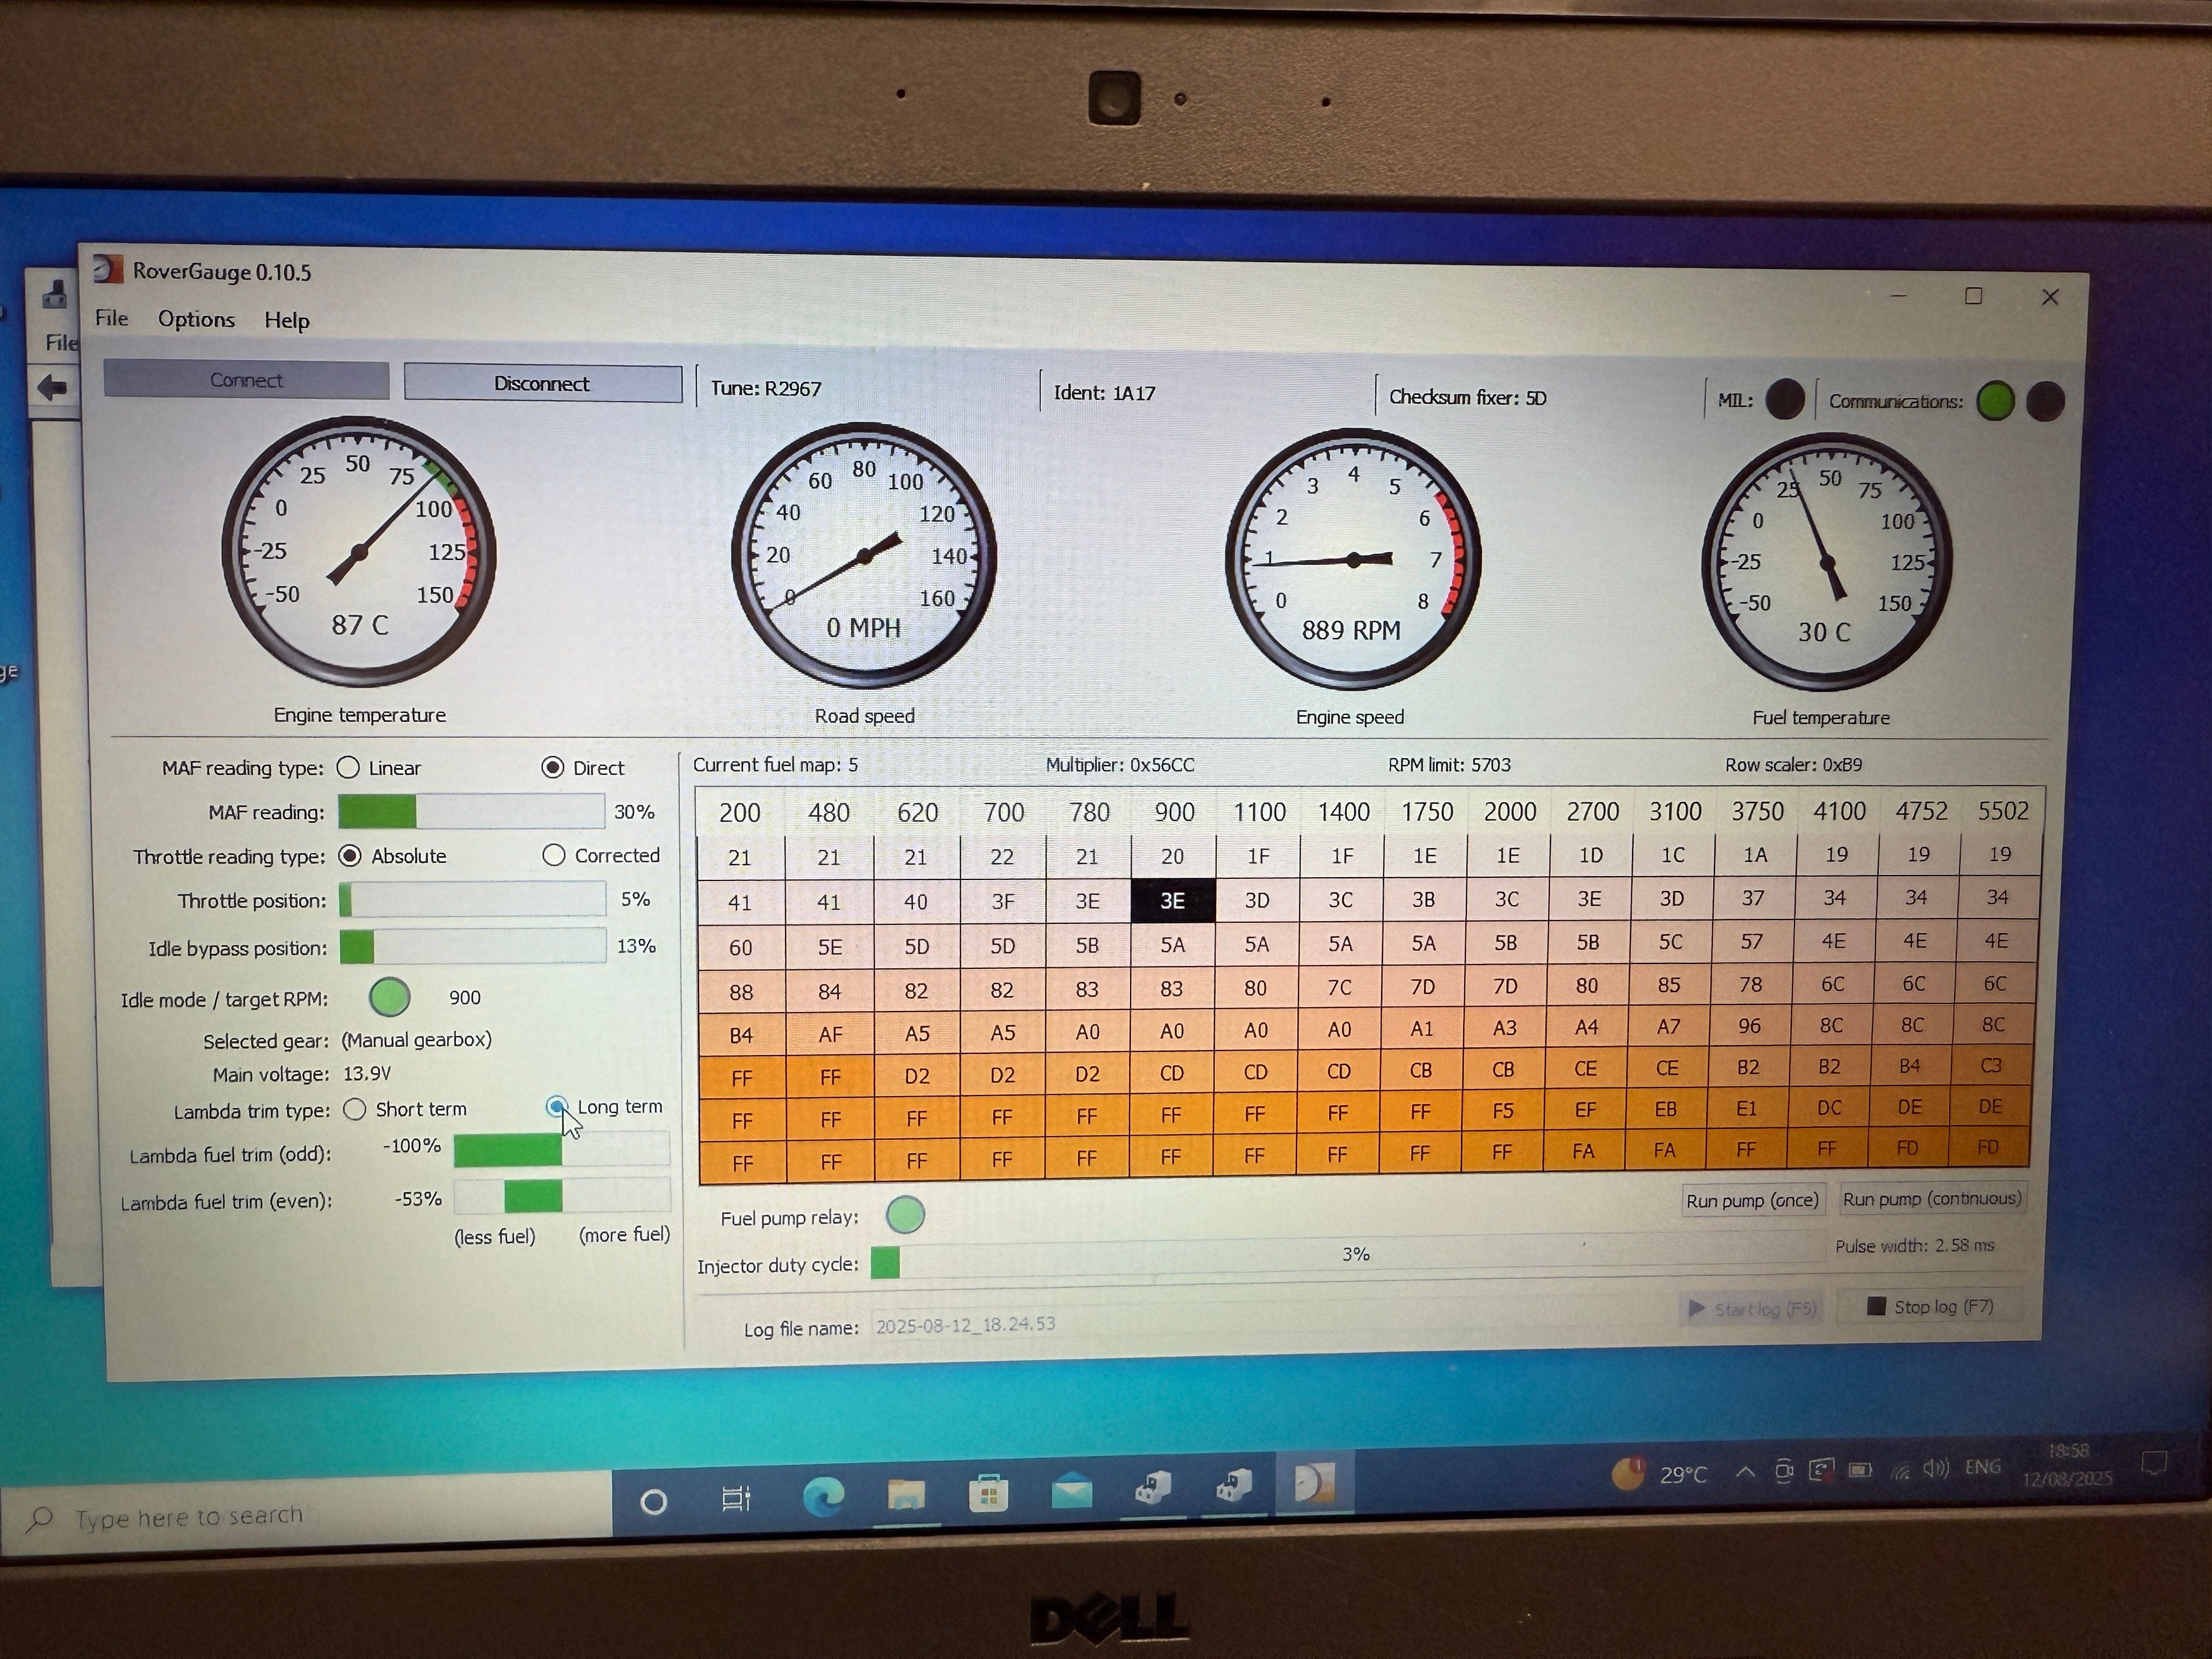
Task: Select Corrected throttle reading type
Action: [x=553, y=855]
